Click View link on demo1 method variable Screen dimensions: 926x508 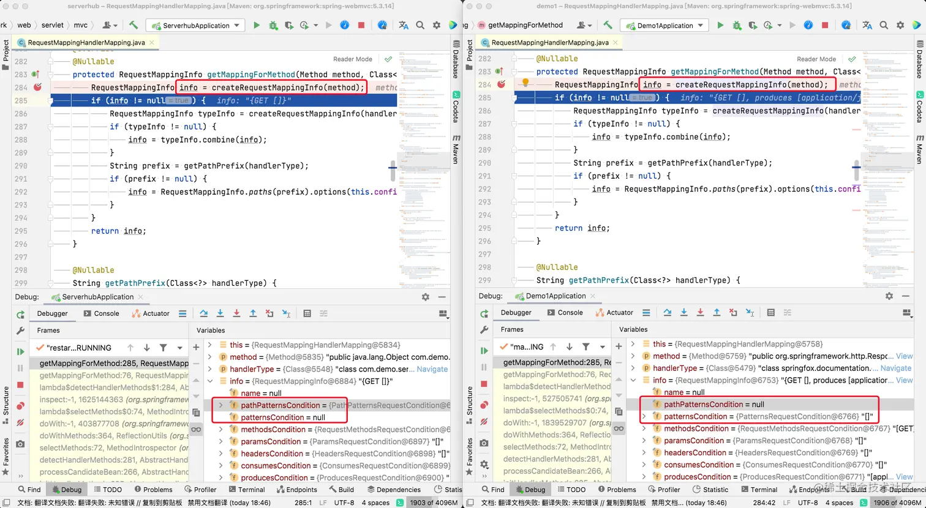pyautogui.click(x=905, y=356)
